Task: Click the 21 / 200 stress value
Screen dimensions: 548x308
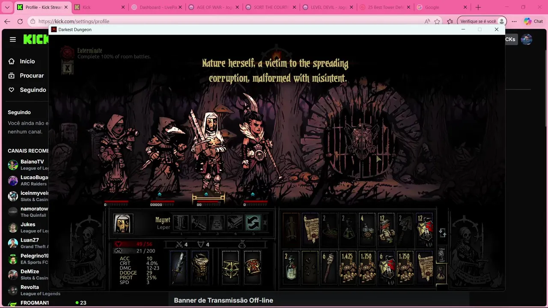Action: pyautogui.click(x=146, y=251)
